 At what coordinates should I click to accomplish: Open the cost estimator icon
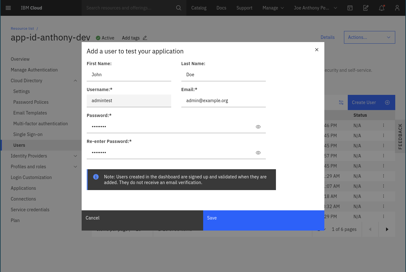[366, 8]
